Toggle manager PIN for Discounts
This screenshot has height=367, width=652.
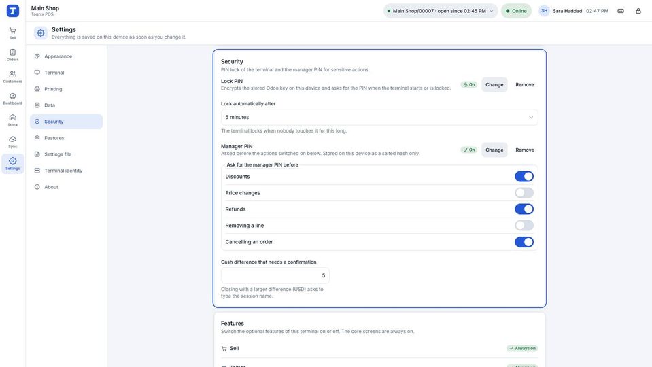[x=524, y=176]
